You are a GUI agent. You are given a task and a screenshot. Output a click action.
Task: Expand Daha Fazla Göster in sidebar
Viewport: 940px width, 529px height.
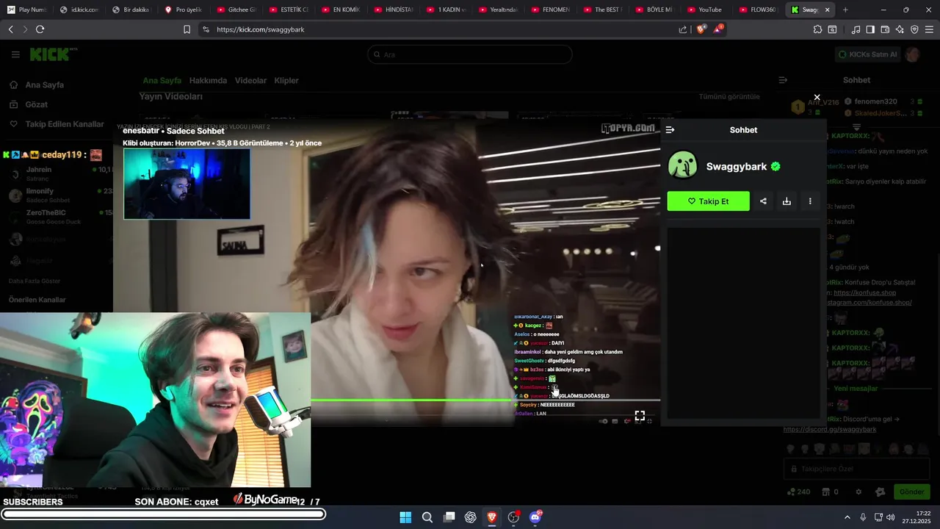tap(35, 281)
